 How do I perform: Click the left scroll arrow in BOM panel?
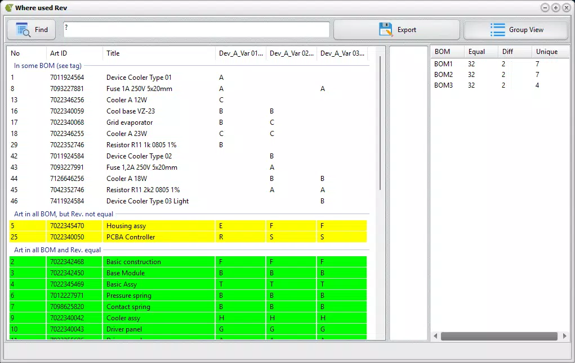pyautogui.click(x=435, y=336)
